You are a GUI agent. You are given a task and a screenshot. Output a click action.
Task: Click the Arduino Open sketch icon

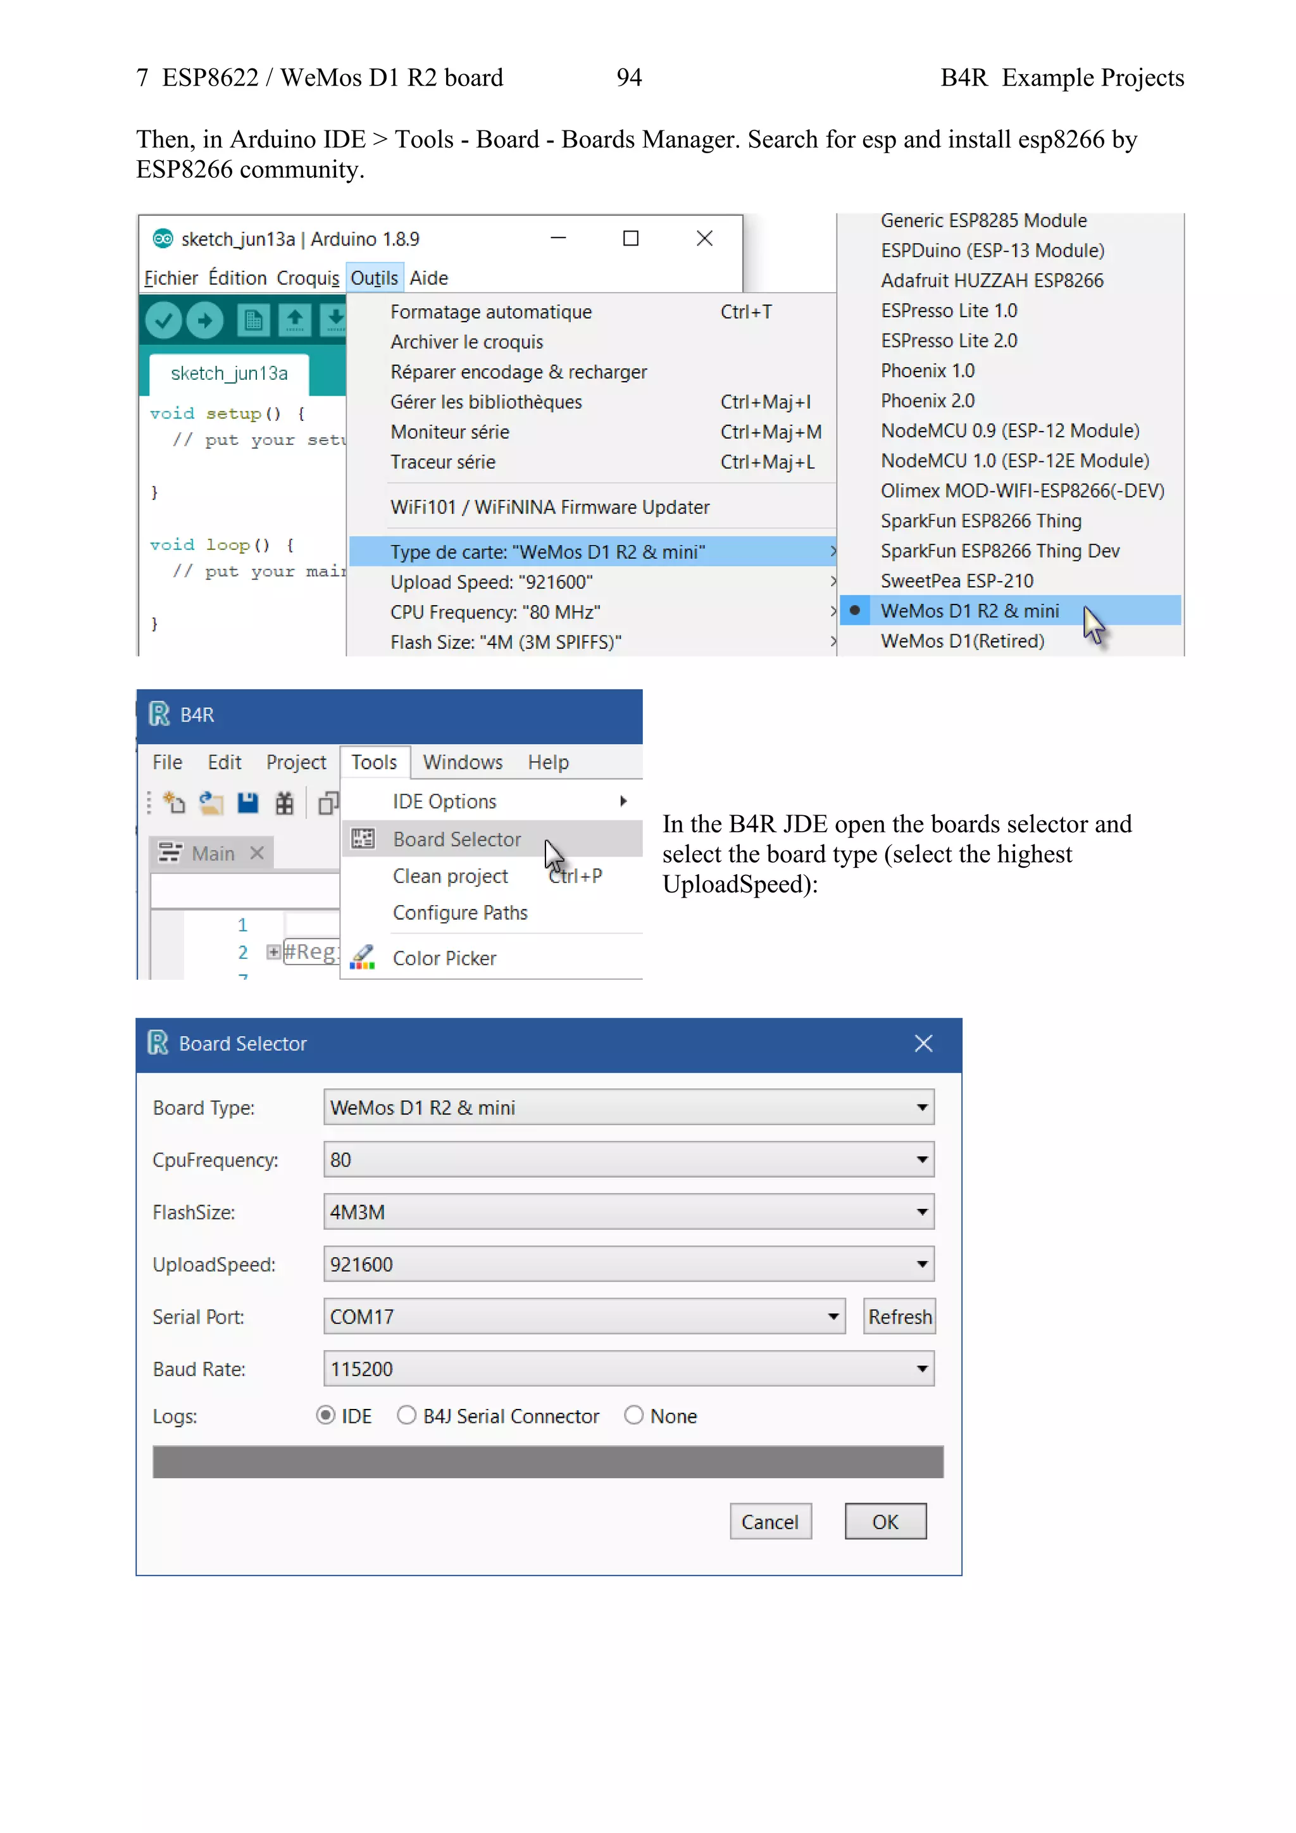click(294, 320)
